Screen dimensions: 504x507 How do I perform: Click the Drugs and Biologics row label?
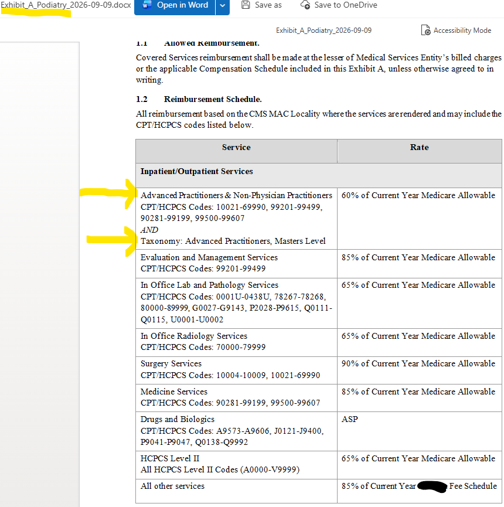[x=178, y=420]
